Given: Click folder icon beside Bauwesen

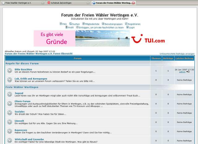Looking at the screenshot, I should tap(10, 131).
